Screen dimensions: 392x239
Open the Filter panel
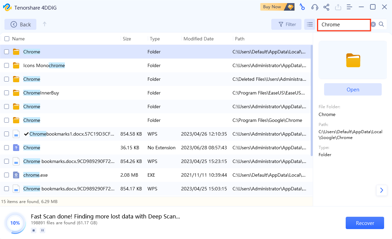pos(286,24)
